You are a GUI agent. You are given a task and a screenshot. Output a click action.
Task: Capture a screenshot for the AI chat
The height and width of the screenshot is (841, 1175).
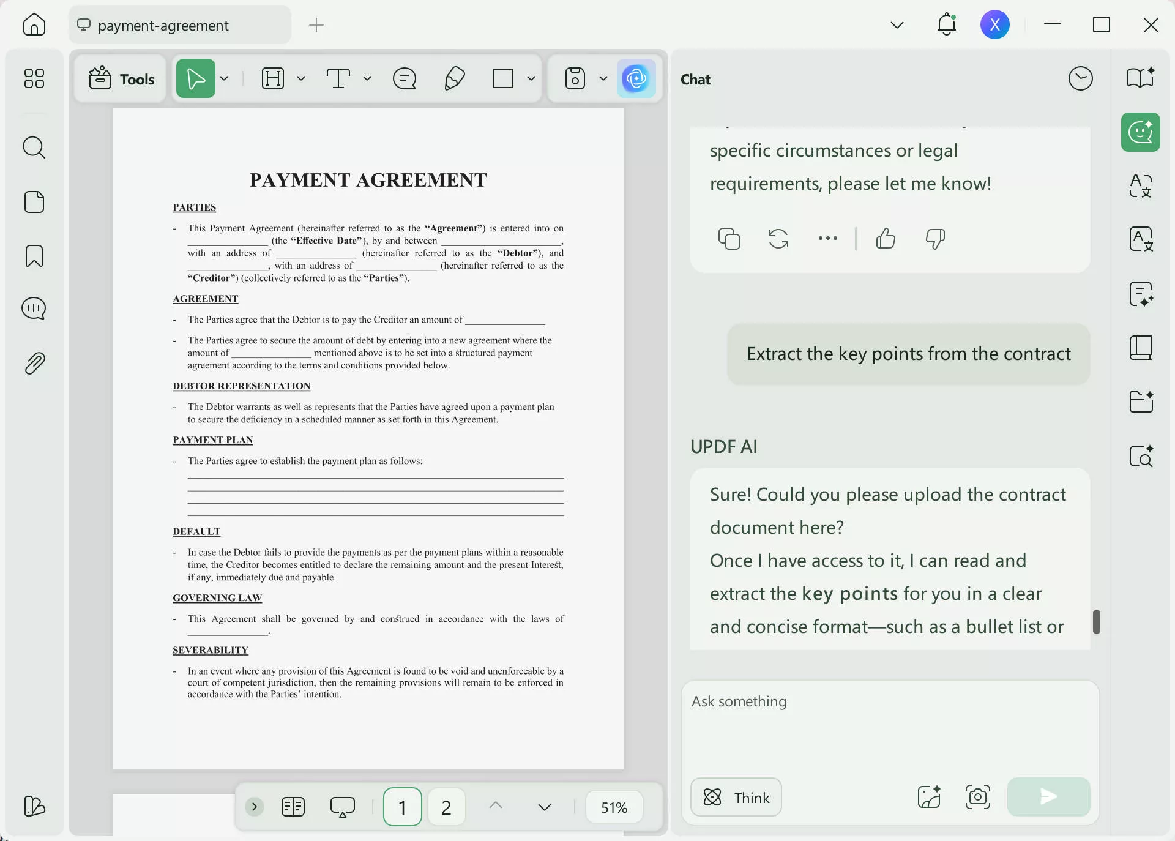[x=977, y=797]
